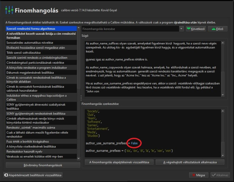This screenshot has height=182, width=234.
Task: Click the greyed Alkalmaz button
Action: pos(220,175)
